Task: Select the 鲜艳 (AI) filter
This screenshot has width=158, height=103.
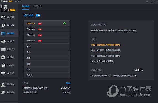Action: tap(47, 29)
